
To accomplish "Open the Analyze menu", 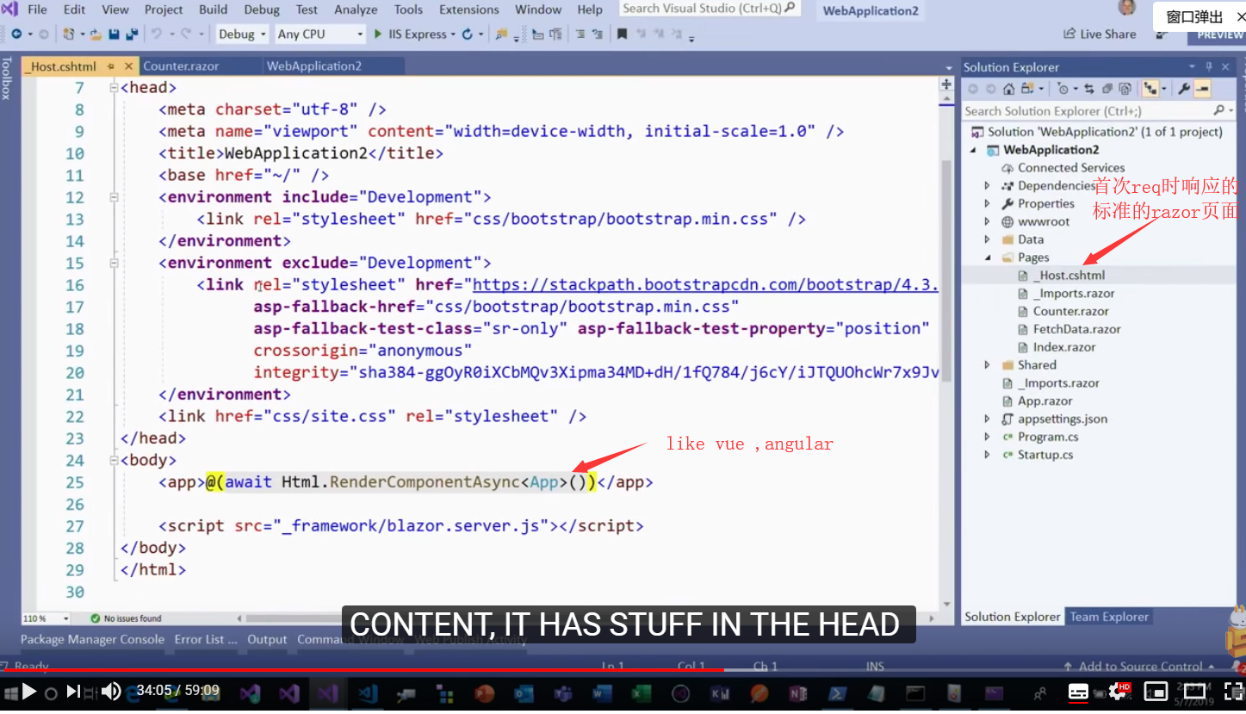I will (356, 9).
